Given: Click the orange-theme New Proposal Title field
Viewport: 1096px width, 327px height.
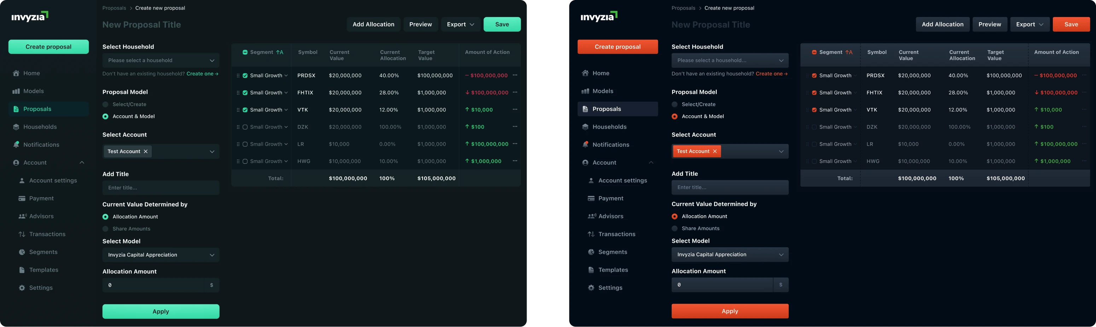Looking at the screenshot, I should tap(711, 25).
